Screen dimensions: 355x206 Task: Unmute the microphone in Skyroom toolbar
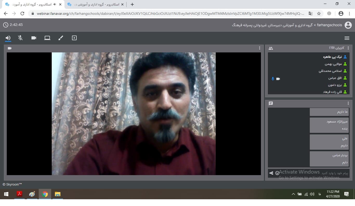pyautogui.click(x=20, y=38)
